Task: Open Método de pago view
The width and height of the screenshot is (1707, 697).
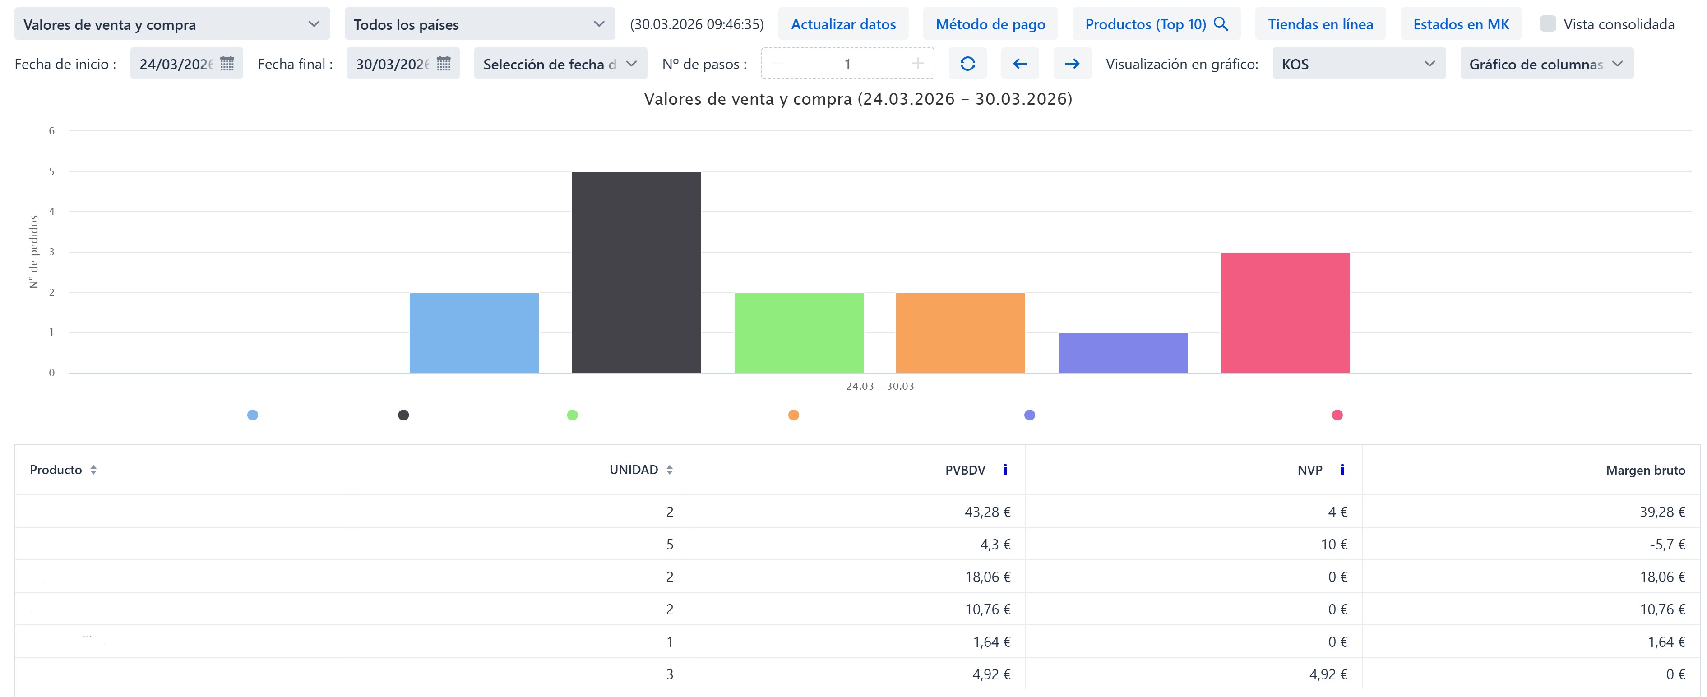Action: [990, 24]
